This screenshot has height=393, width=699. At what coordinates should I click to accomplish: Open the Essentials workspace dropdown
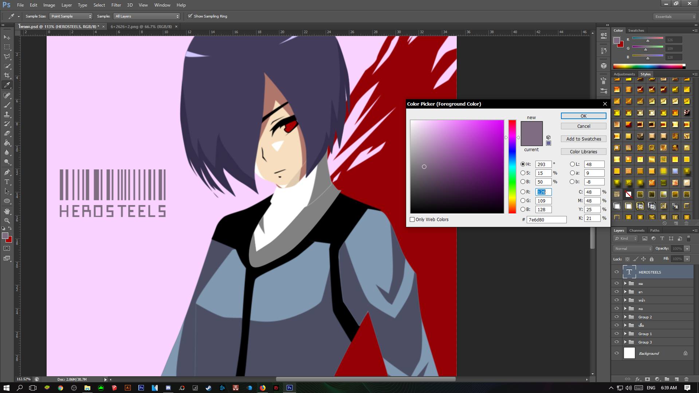pos(674,16)
